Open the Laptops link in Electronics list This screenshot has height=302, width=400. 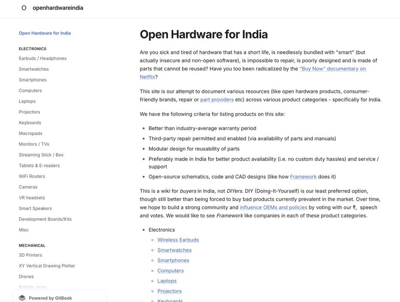(167, 281)
